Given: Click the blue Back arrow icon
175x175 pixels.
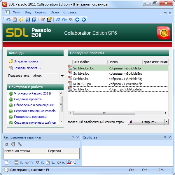Looking at the screenshot, I should coord(77,20).
